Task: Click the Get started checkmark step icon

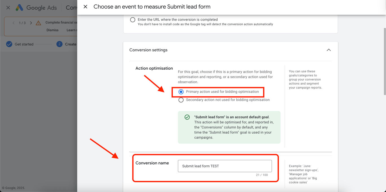Action: pos(9,44)
